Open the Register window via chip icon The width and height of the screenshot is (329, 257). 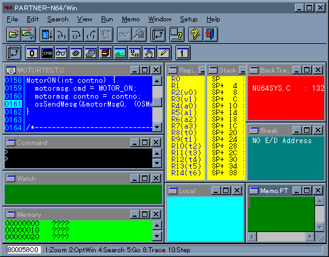(76, 52)
